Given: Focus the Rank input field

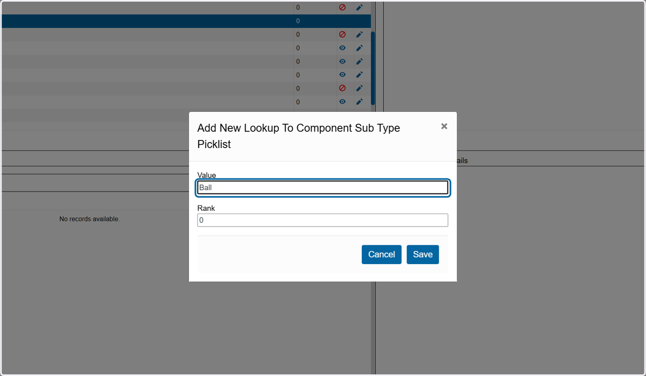Looking at the screenshot, I should [x=322, y=220].
